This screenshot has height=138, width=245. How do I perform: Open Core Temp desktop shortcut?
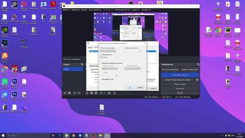click(43, 5)
